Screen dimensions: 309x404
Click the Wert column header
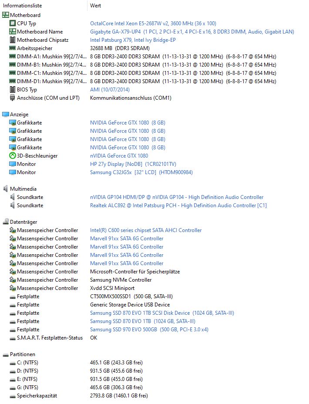tap(96, 5)
